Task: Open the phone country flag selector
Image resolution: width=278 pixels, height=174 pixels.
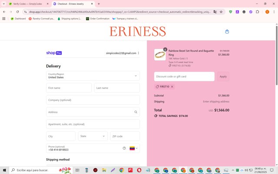Action: (133, 148)
